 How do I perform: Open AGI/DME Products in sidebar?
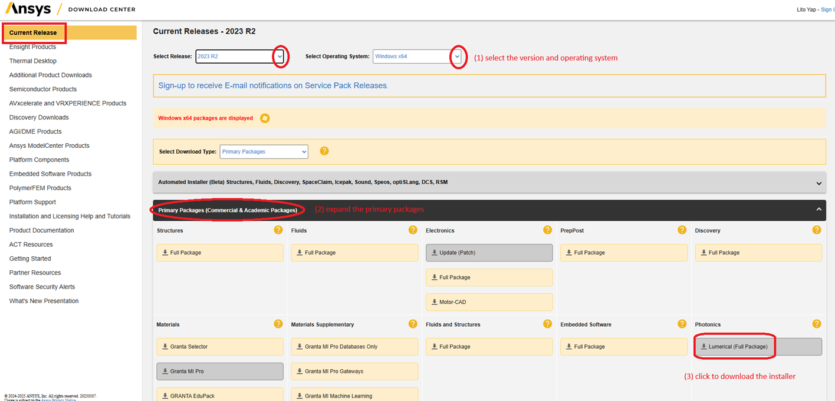35,131
